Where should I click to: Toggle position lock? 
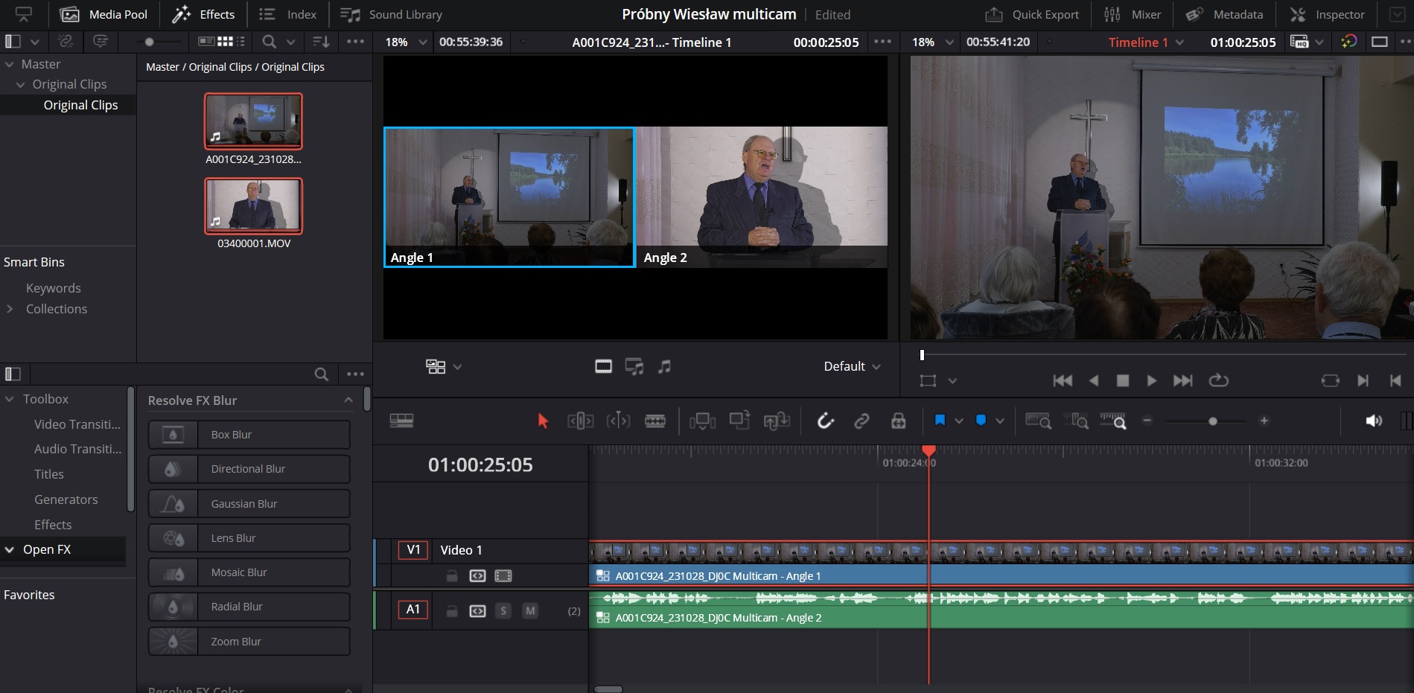coord(899,421)
